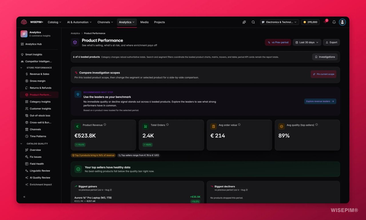
Task: Click the green check healthy data icon
Action: point(78,169)
